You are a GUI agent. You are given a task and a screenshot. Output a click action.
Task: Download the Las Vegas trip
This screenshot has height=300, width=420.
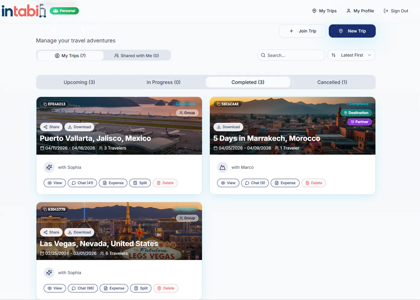point(79,232)
